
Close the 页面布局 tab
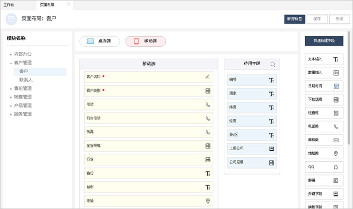pos(69,4)
